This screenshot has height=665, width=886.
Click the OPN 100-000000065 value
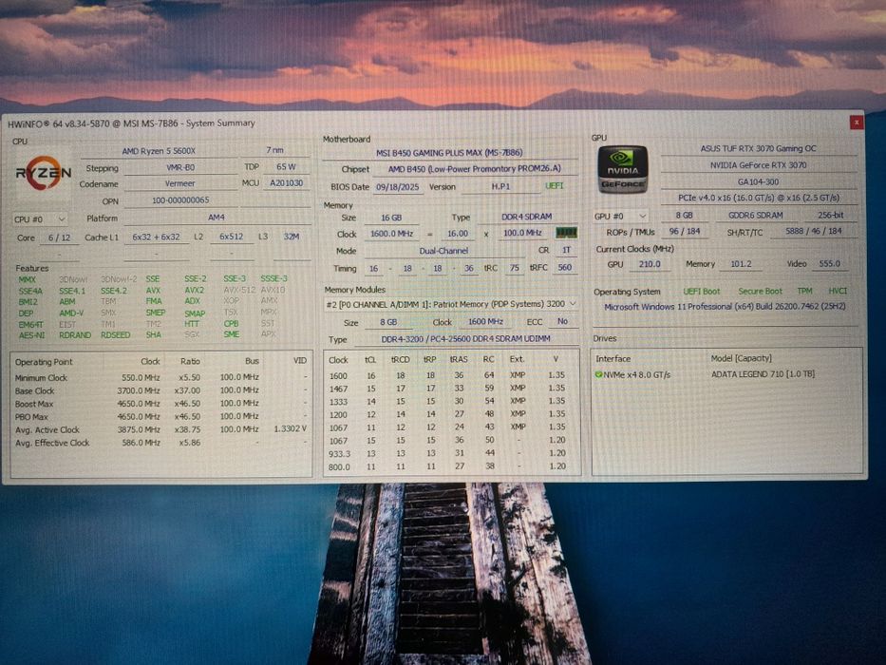[180, 200]
